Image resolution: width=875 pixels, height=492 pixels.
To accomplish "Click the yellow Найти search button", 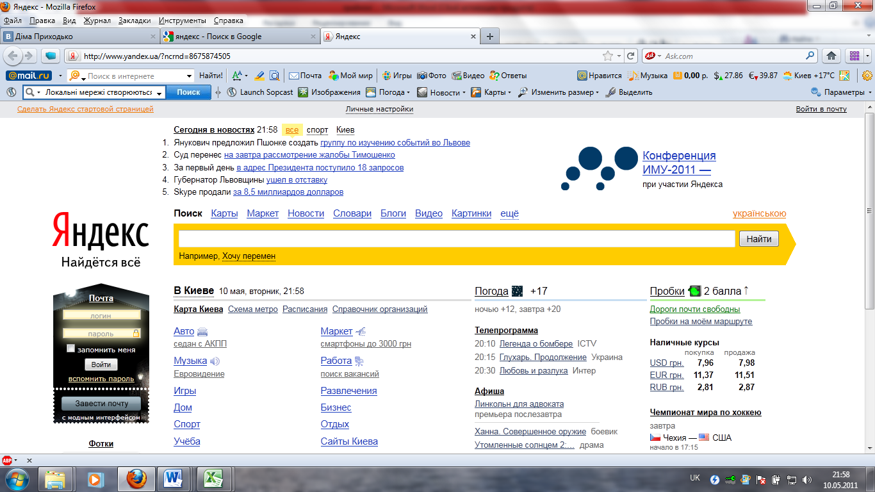I will (759, 239).
